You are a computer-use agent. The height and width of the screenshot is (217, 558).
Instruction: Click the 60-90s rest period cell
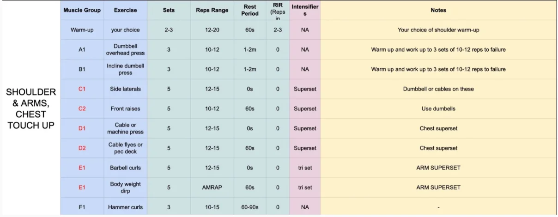coord(250,207)
